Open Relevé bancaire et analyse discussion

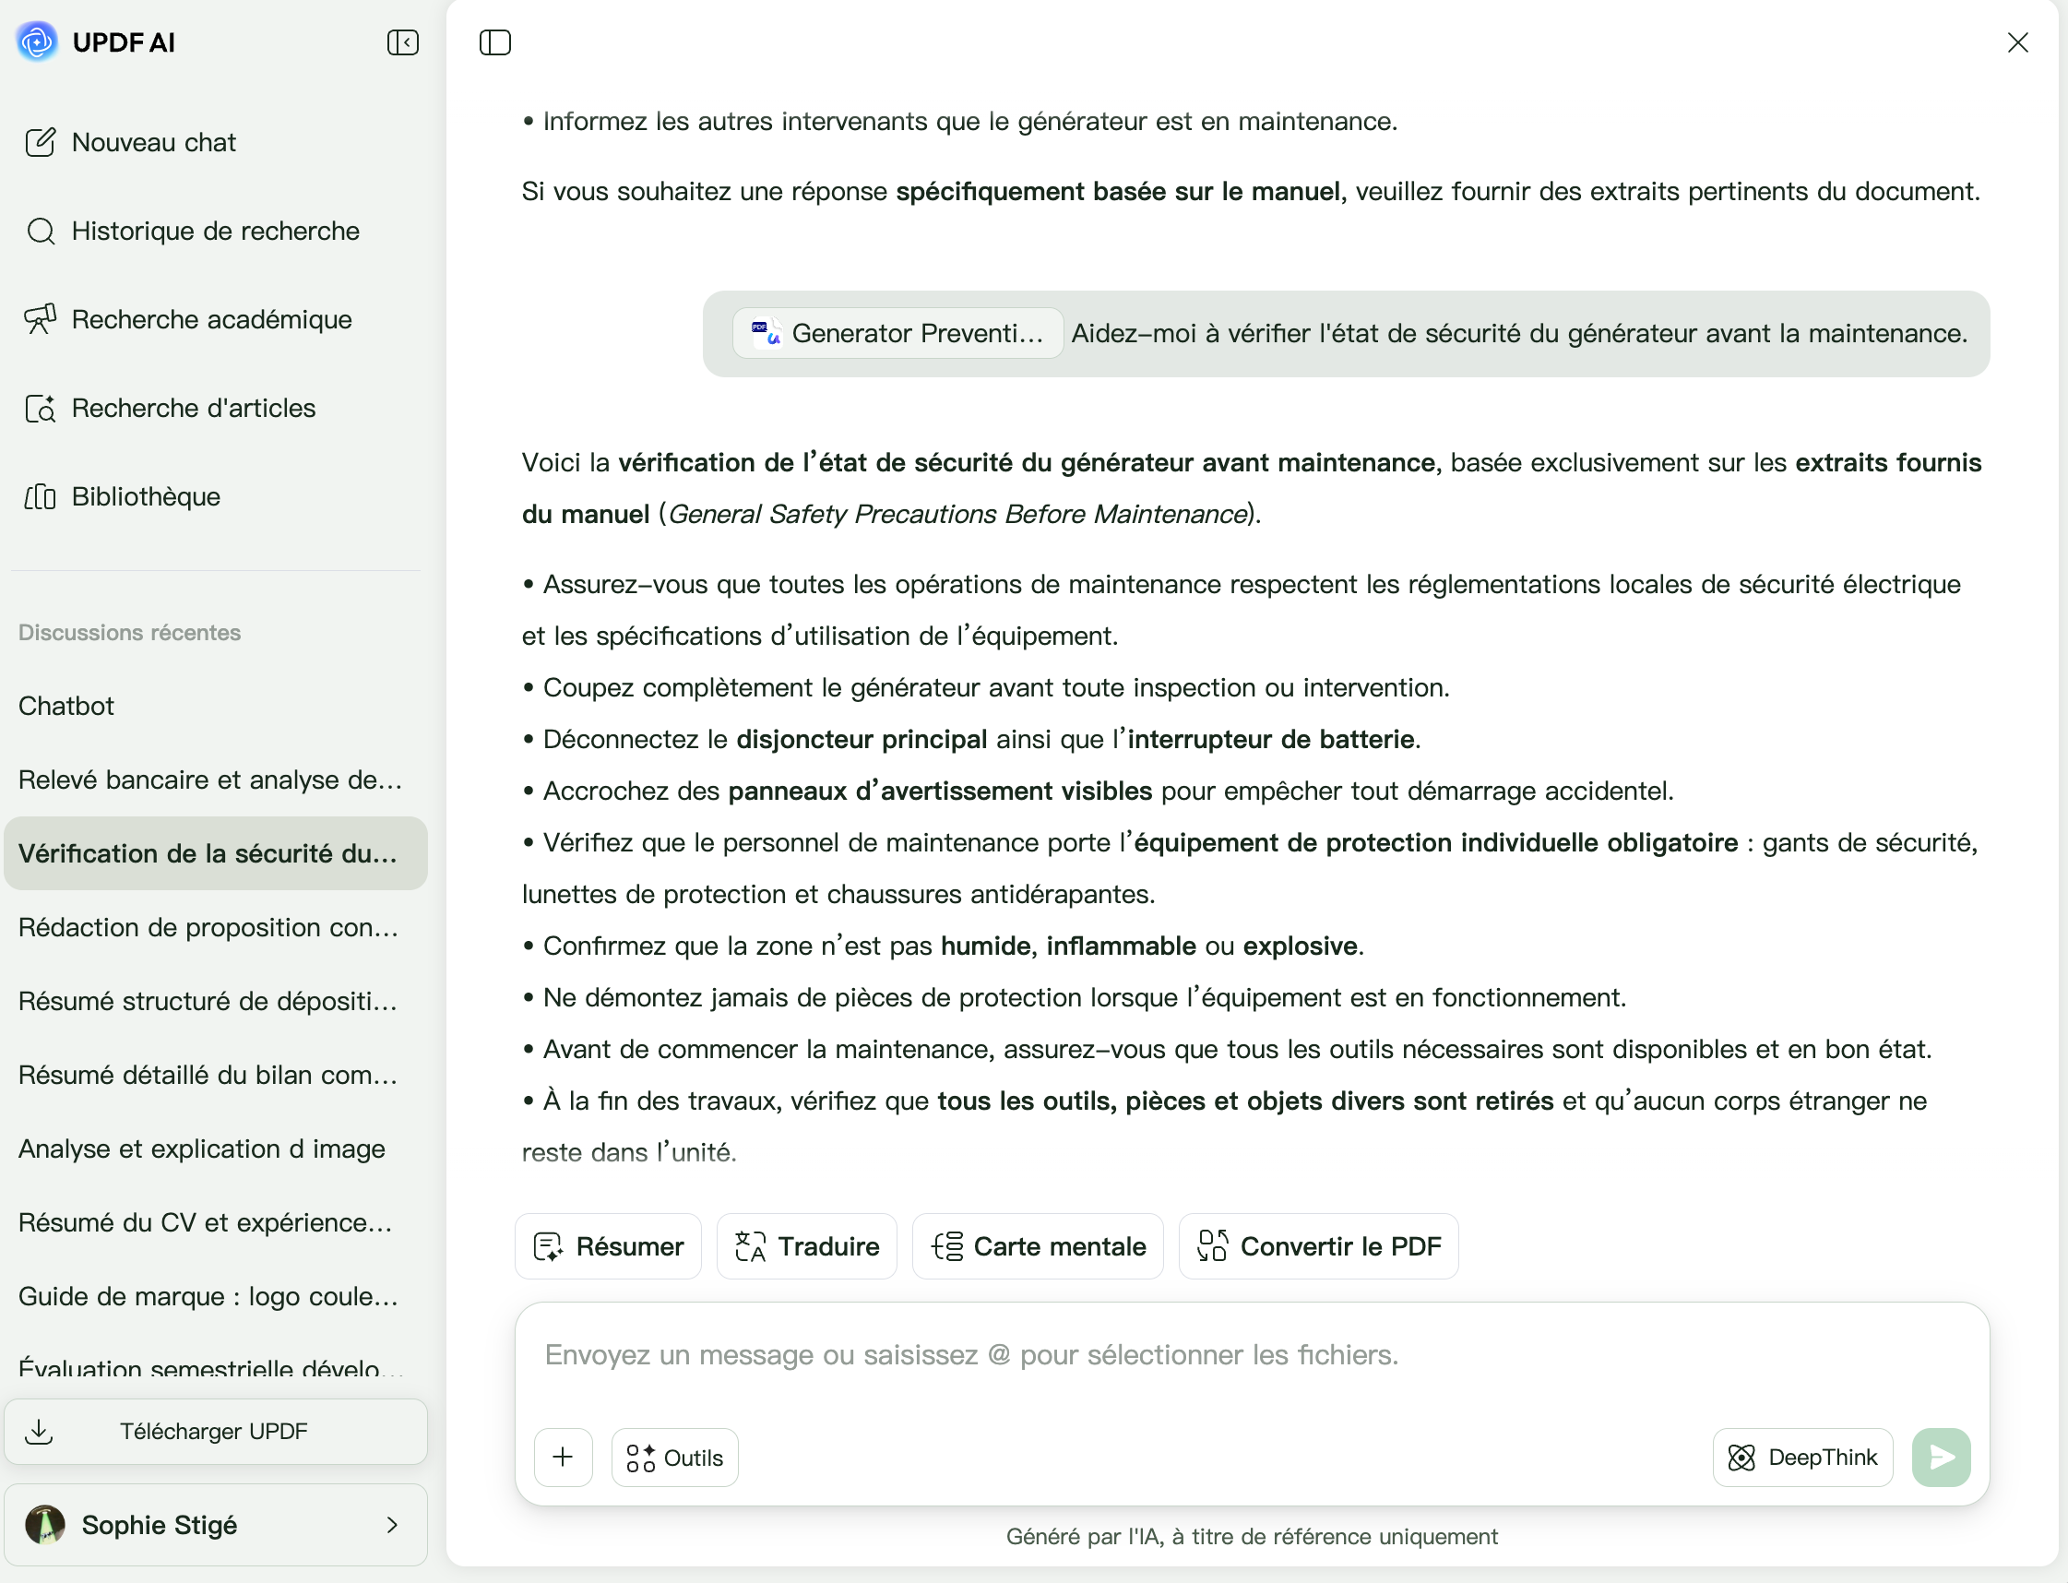[x=215, y=780]
